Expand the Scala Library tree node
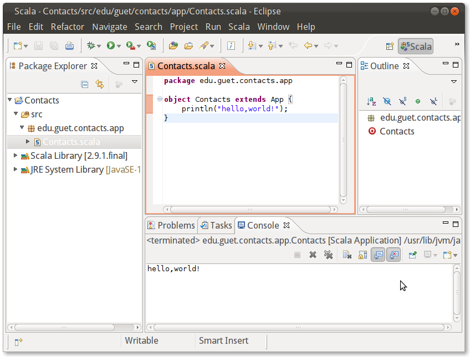This screenshot has height=357, width=470. tap(16, 156)
